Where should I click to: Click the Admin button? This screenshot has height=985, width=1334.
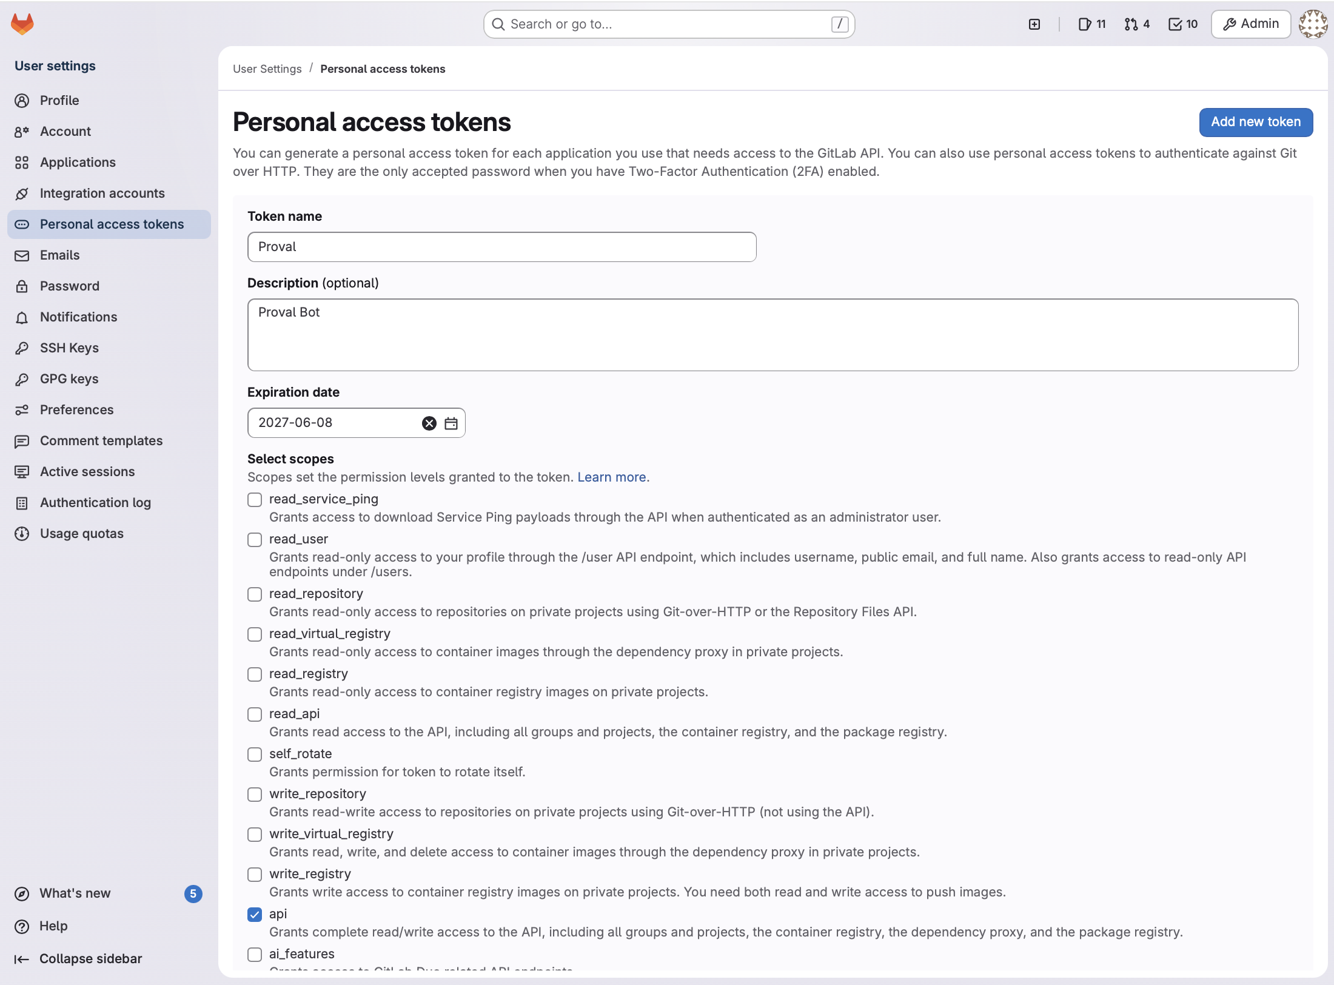1251,24
